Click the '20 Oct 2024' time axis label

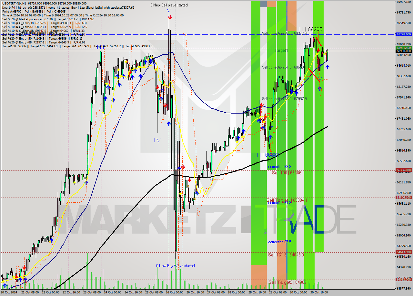point(9,292)
